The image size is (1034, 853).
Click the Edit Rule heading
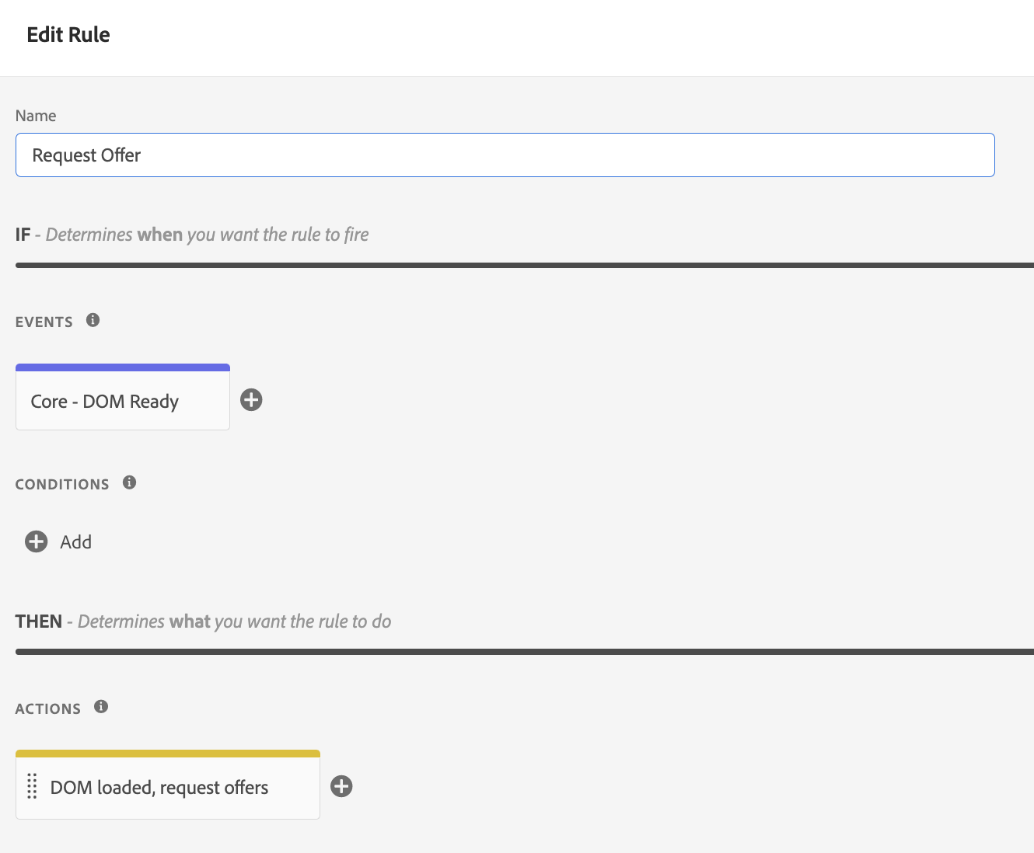click(x=68, y=35)
